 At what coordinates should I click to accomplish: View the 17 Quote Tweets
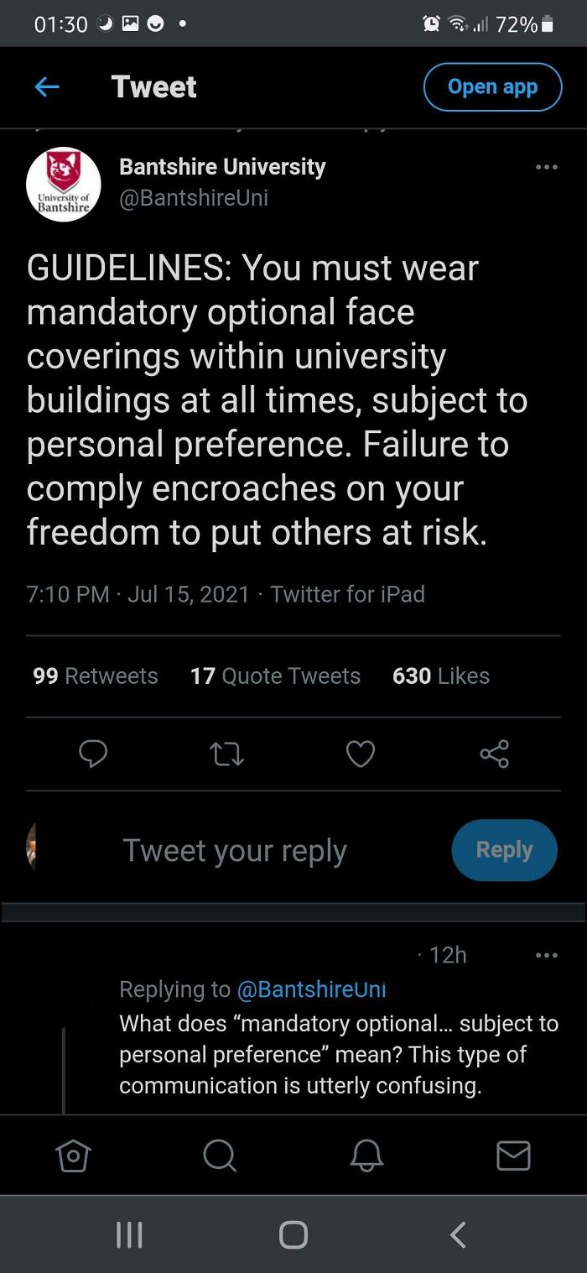[275, 676]
